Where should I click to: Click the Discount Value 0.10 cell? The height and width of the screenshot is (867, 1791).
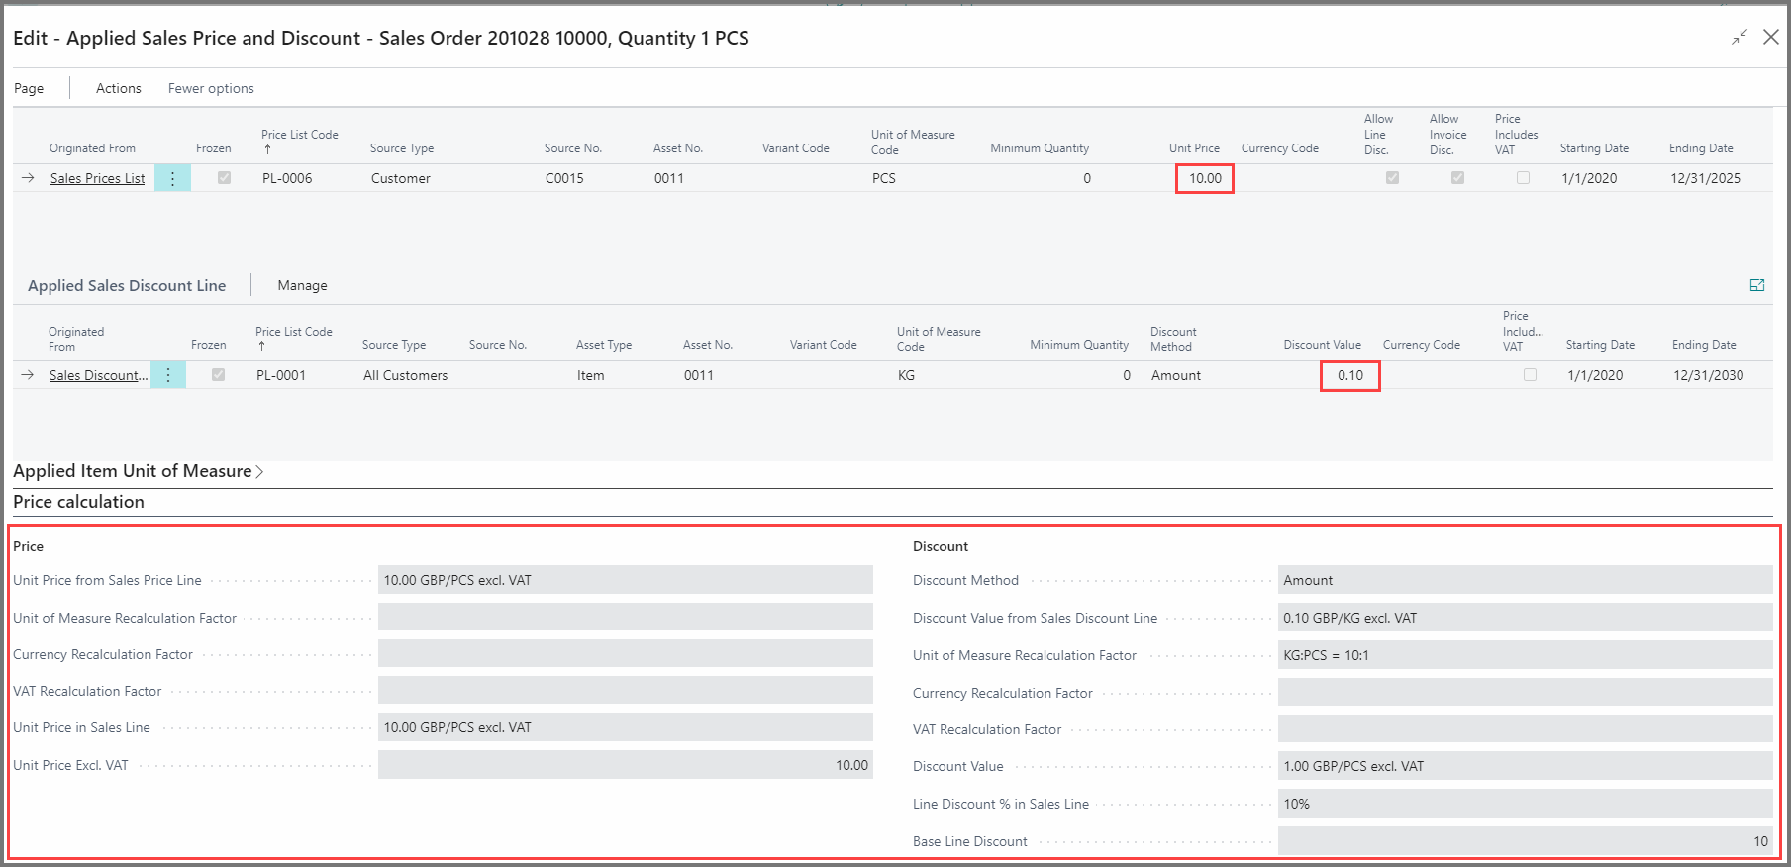pyautogui.click(x=1349, y=375)
